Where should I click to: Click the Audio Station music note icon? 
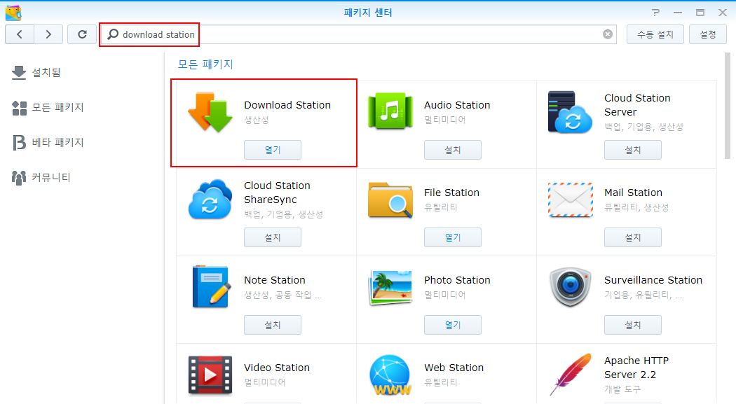point(390,111)
